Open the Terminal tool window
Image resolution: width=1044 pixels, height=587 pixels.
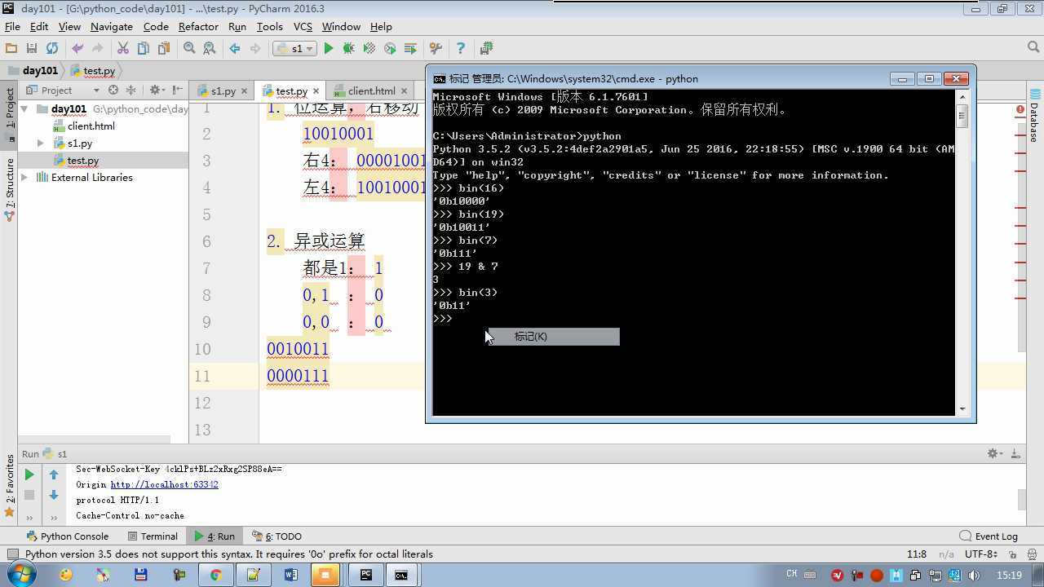[153, 536]
